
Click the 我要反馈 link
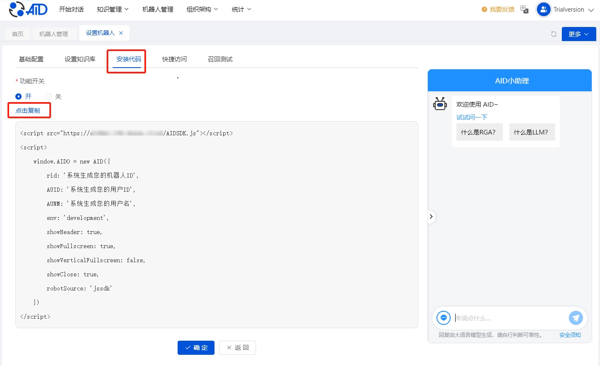502,10
